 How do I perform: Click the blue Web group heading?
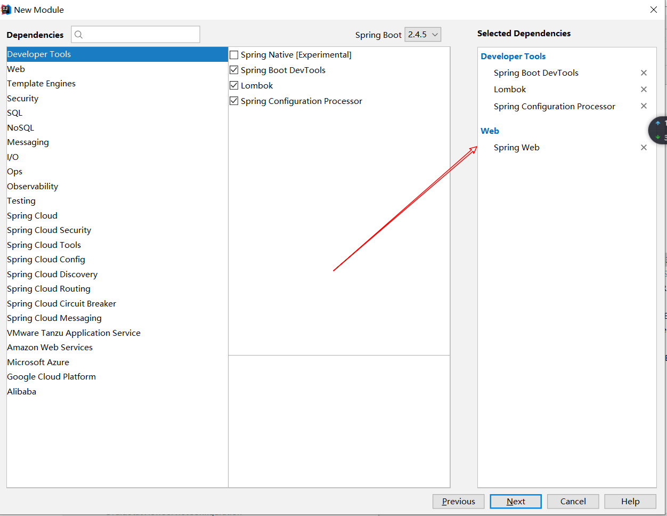pyautogui.click(x=490, y=131)
